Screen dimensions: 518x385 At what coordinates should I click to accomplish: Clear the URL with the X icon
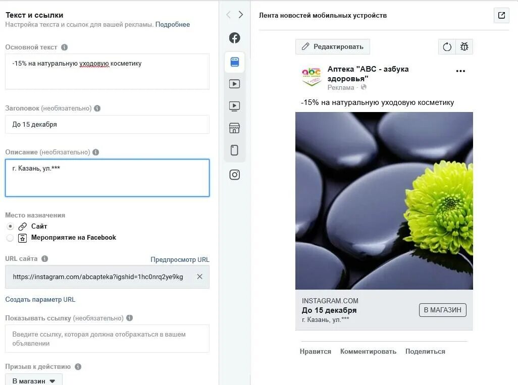[x=199, y=277]
